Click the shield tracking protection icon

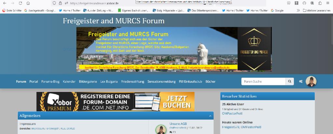click(x=54, y=3)
